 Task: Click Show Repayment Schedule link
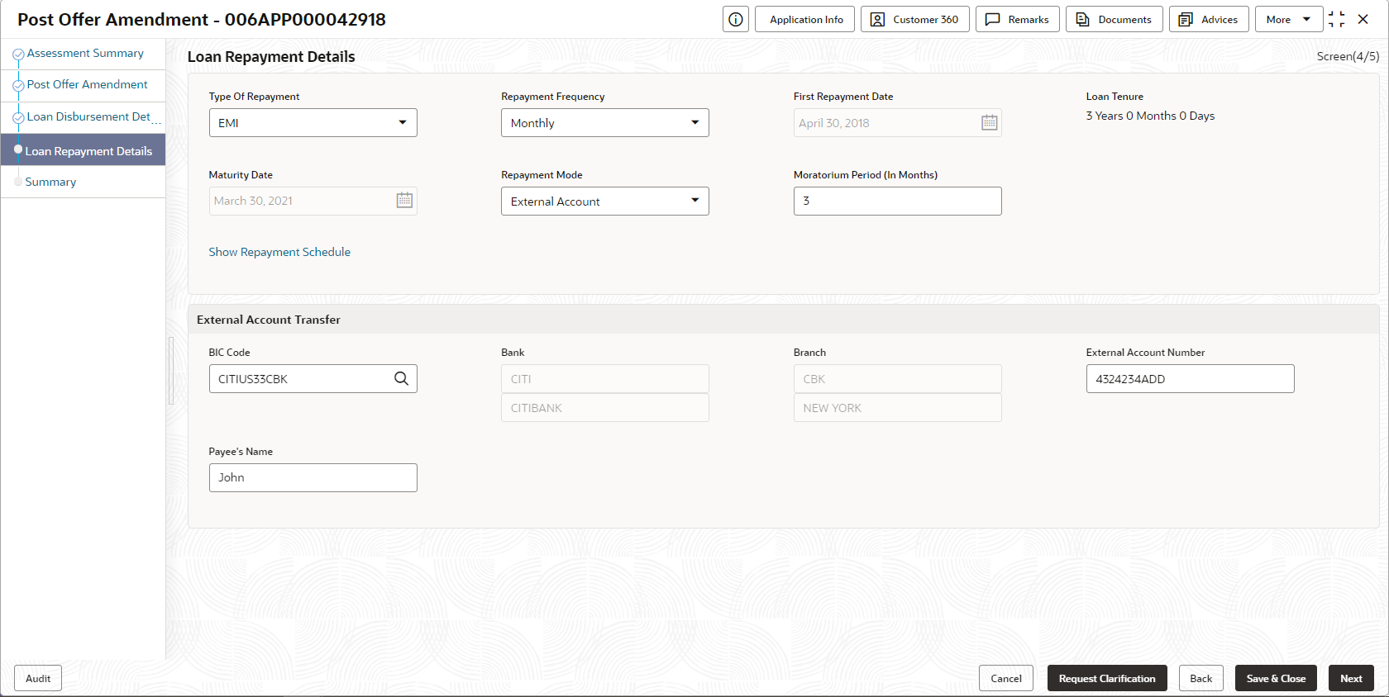click(279, 252)
